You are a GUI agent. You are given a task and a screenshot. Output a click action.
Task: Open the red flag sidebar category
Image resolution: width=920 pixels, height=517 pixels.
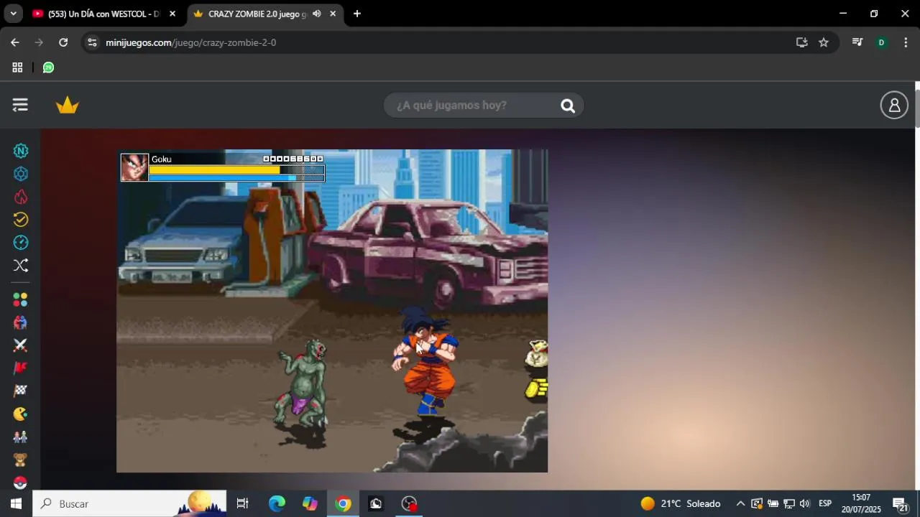pyautogui.click(x=21, y=368)
